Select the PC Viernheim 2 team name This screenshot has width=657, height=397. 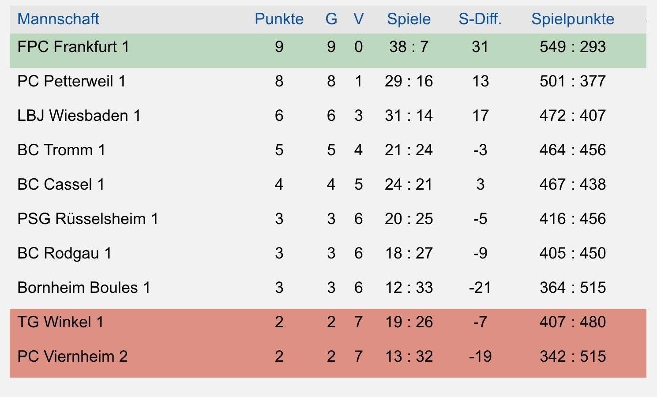(x=72, y=356)
